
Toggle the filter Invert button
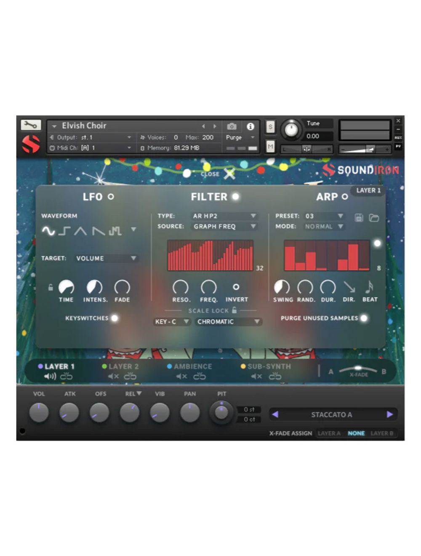(x=236, y=287)
